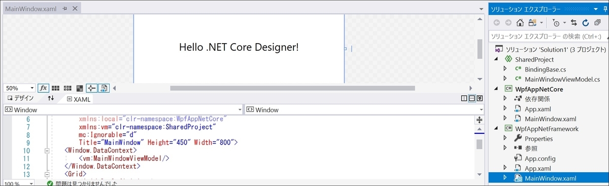Screen dimensions: 609x186
Task: Toggle the designer artboard background
Action: (x=80, y=88)
